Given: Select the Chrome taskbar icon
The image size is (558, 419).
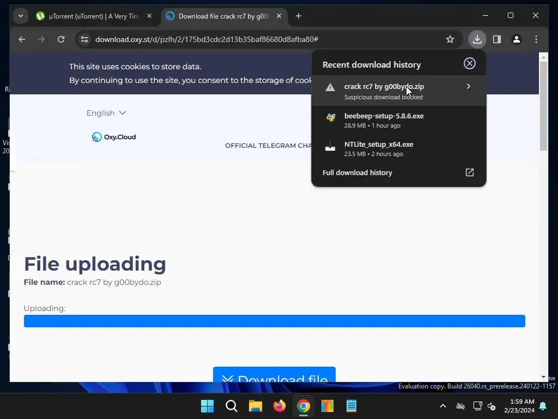Looking at the screenshot, I should click(303, 406).
